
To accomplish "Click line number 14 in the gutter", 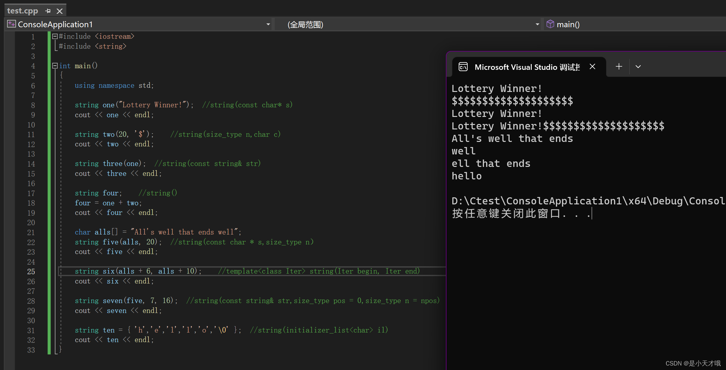I will pos(31,164).
